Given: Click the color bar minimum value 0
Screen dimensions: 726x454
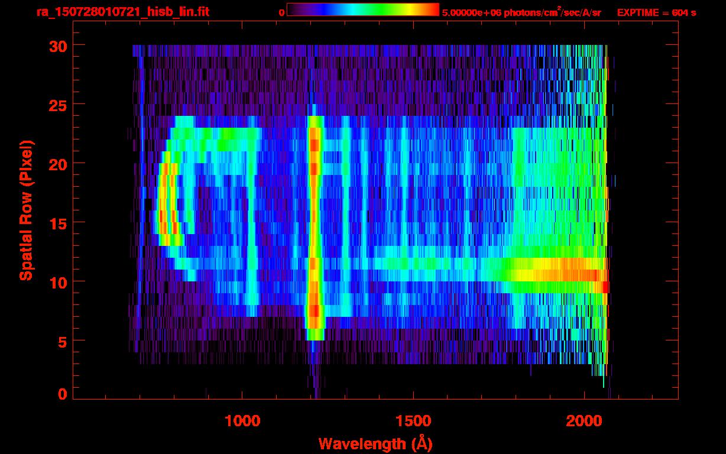Looking at the screenshot, I should [281, 12].
